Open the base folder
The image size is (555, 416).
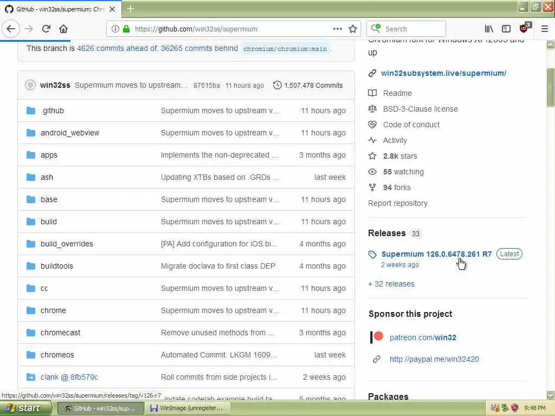[x=49, y=199]
